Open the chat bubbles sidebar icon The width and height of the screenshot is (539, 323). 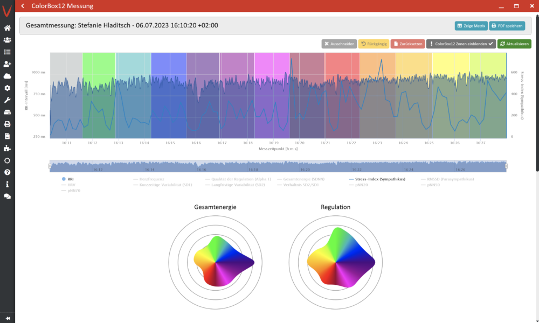click(7, 196)
